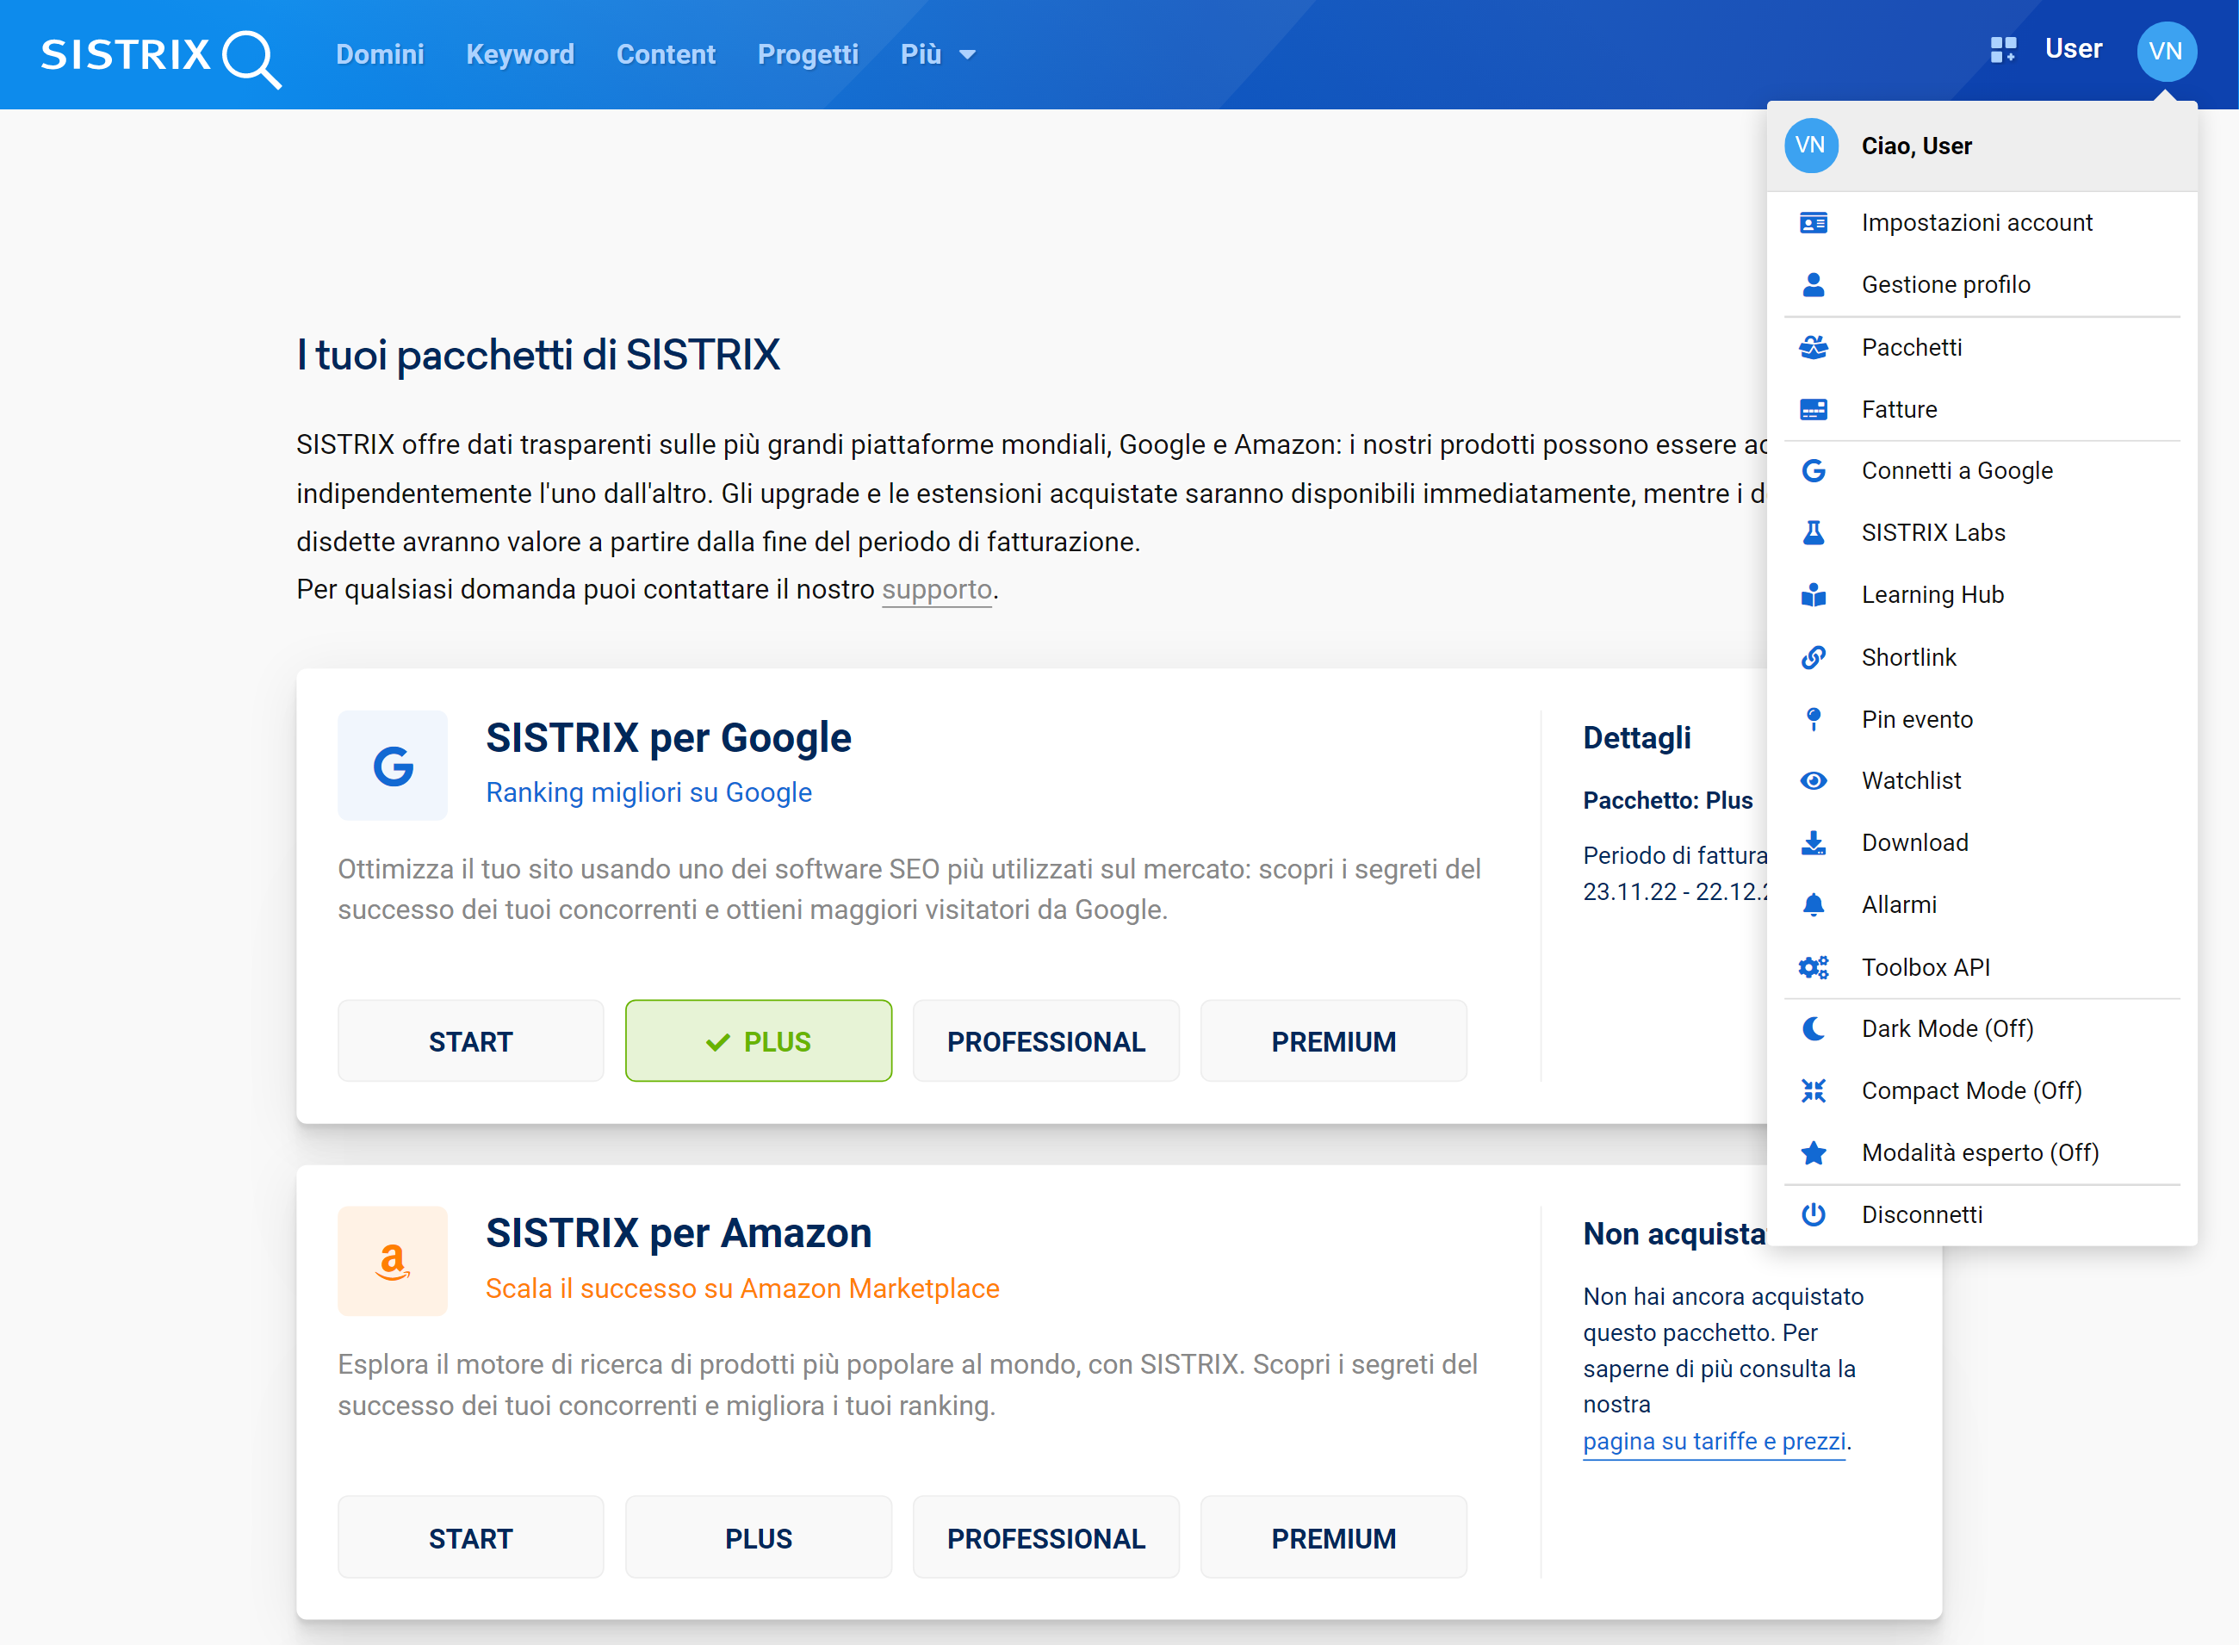Open SISTRIX Labs menu entry
Screen dimensions: 2239x1645
pos(1982,533)
